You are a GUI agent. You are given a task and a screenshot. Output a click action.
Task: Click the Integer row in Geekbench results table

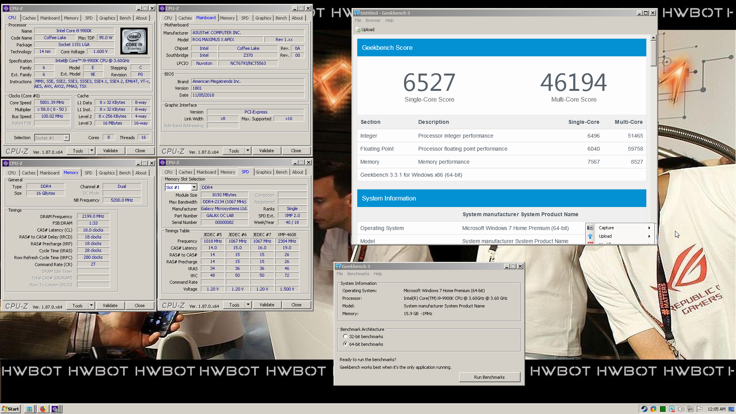click(501, 136)
